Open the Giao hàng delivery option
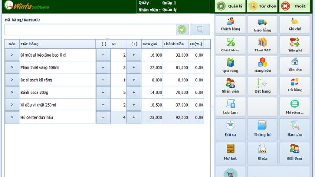This screenshot has height=177, width=315. [262, 25]
